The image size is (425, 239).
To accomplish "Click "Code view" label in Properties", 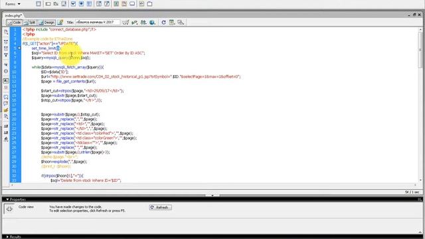I will (26, 206).
